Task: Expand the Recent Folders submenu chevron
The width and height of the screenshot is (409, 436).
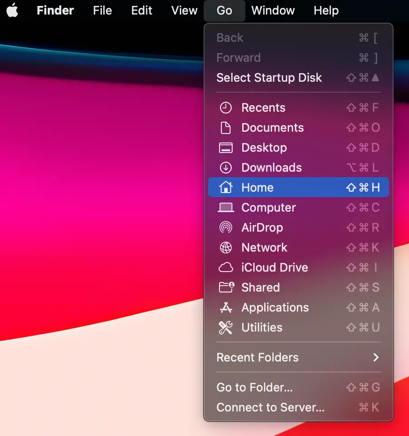Action: (376, 357)
